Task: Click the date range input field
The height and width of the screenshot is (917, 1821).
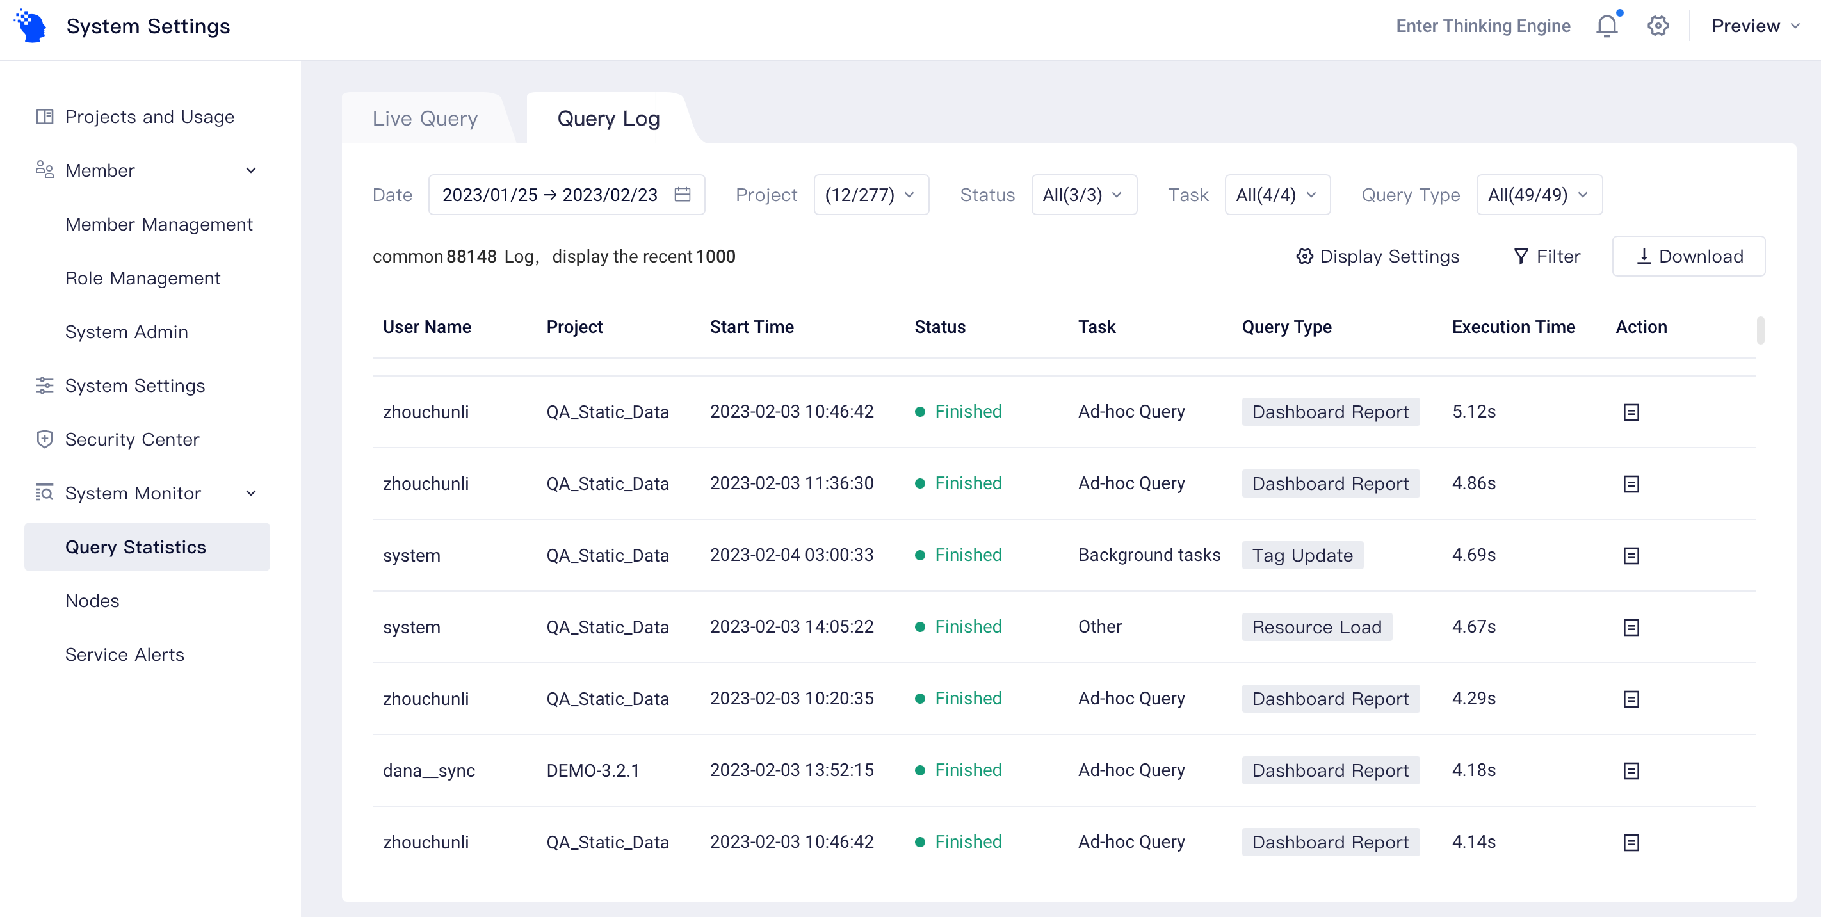Action: point(566,195)
